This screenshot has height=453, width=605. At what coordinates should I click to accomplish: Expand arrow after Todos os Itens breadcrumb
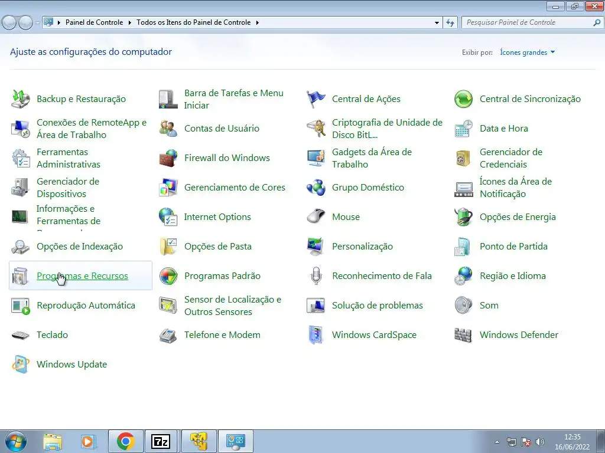[258, 23]
